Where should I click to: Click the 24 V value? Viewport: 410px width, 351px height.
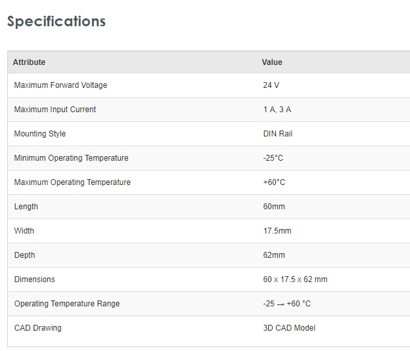(271, 85)
